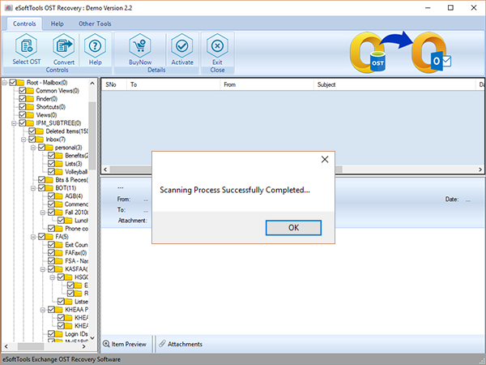Click the Ext Coun folder icon
486x365 pixels.
point(59,245)
